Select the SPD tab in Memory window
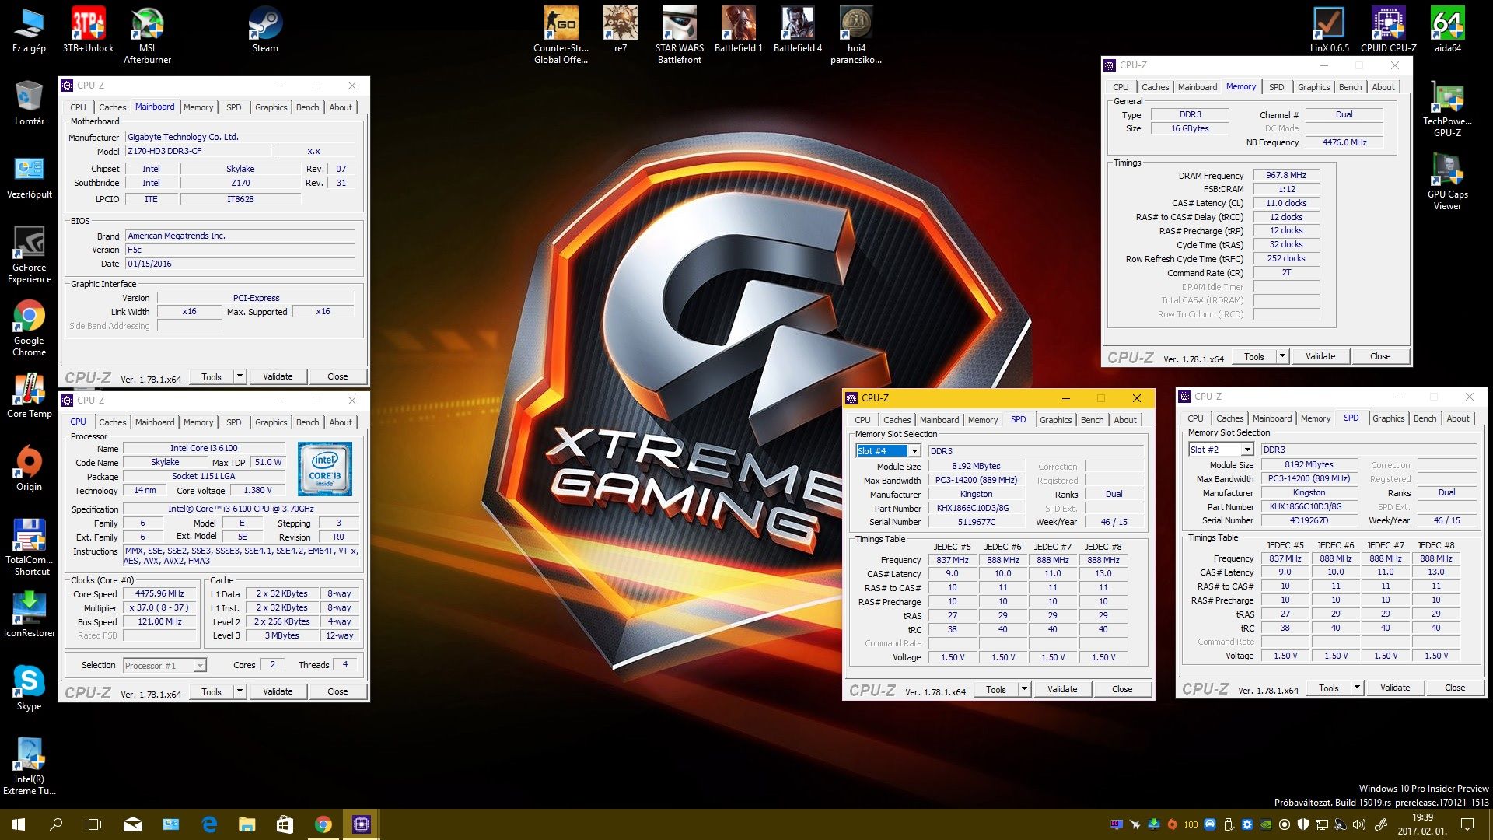Viewport: 1493px width, 840px height. (1276, 87)
